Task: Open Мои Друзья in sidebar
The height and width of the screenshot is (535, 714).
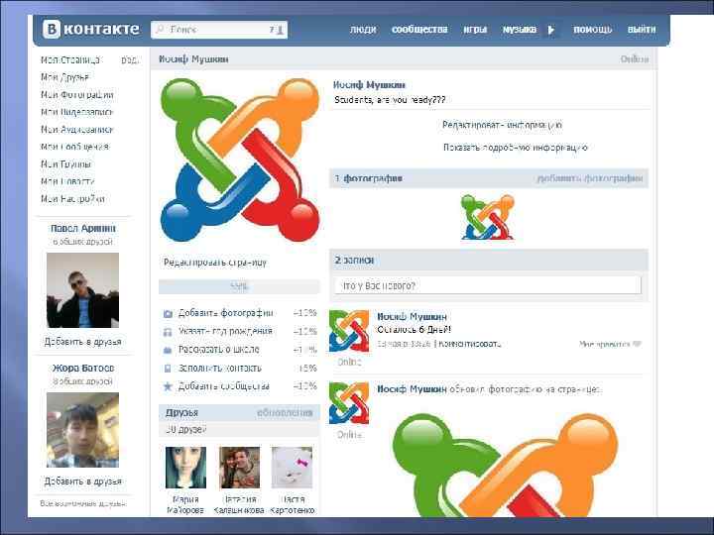Action: point(64,77)
